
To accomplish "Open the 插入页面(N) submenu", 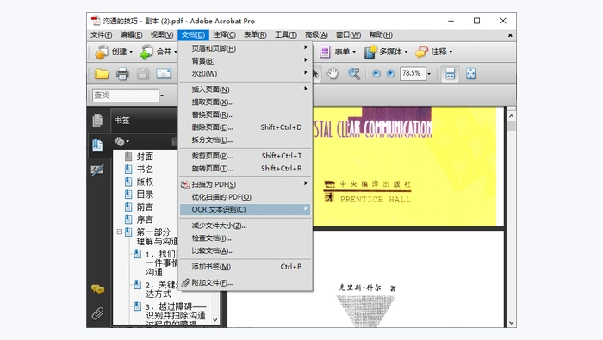I will tap(245, 90).
